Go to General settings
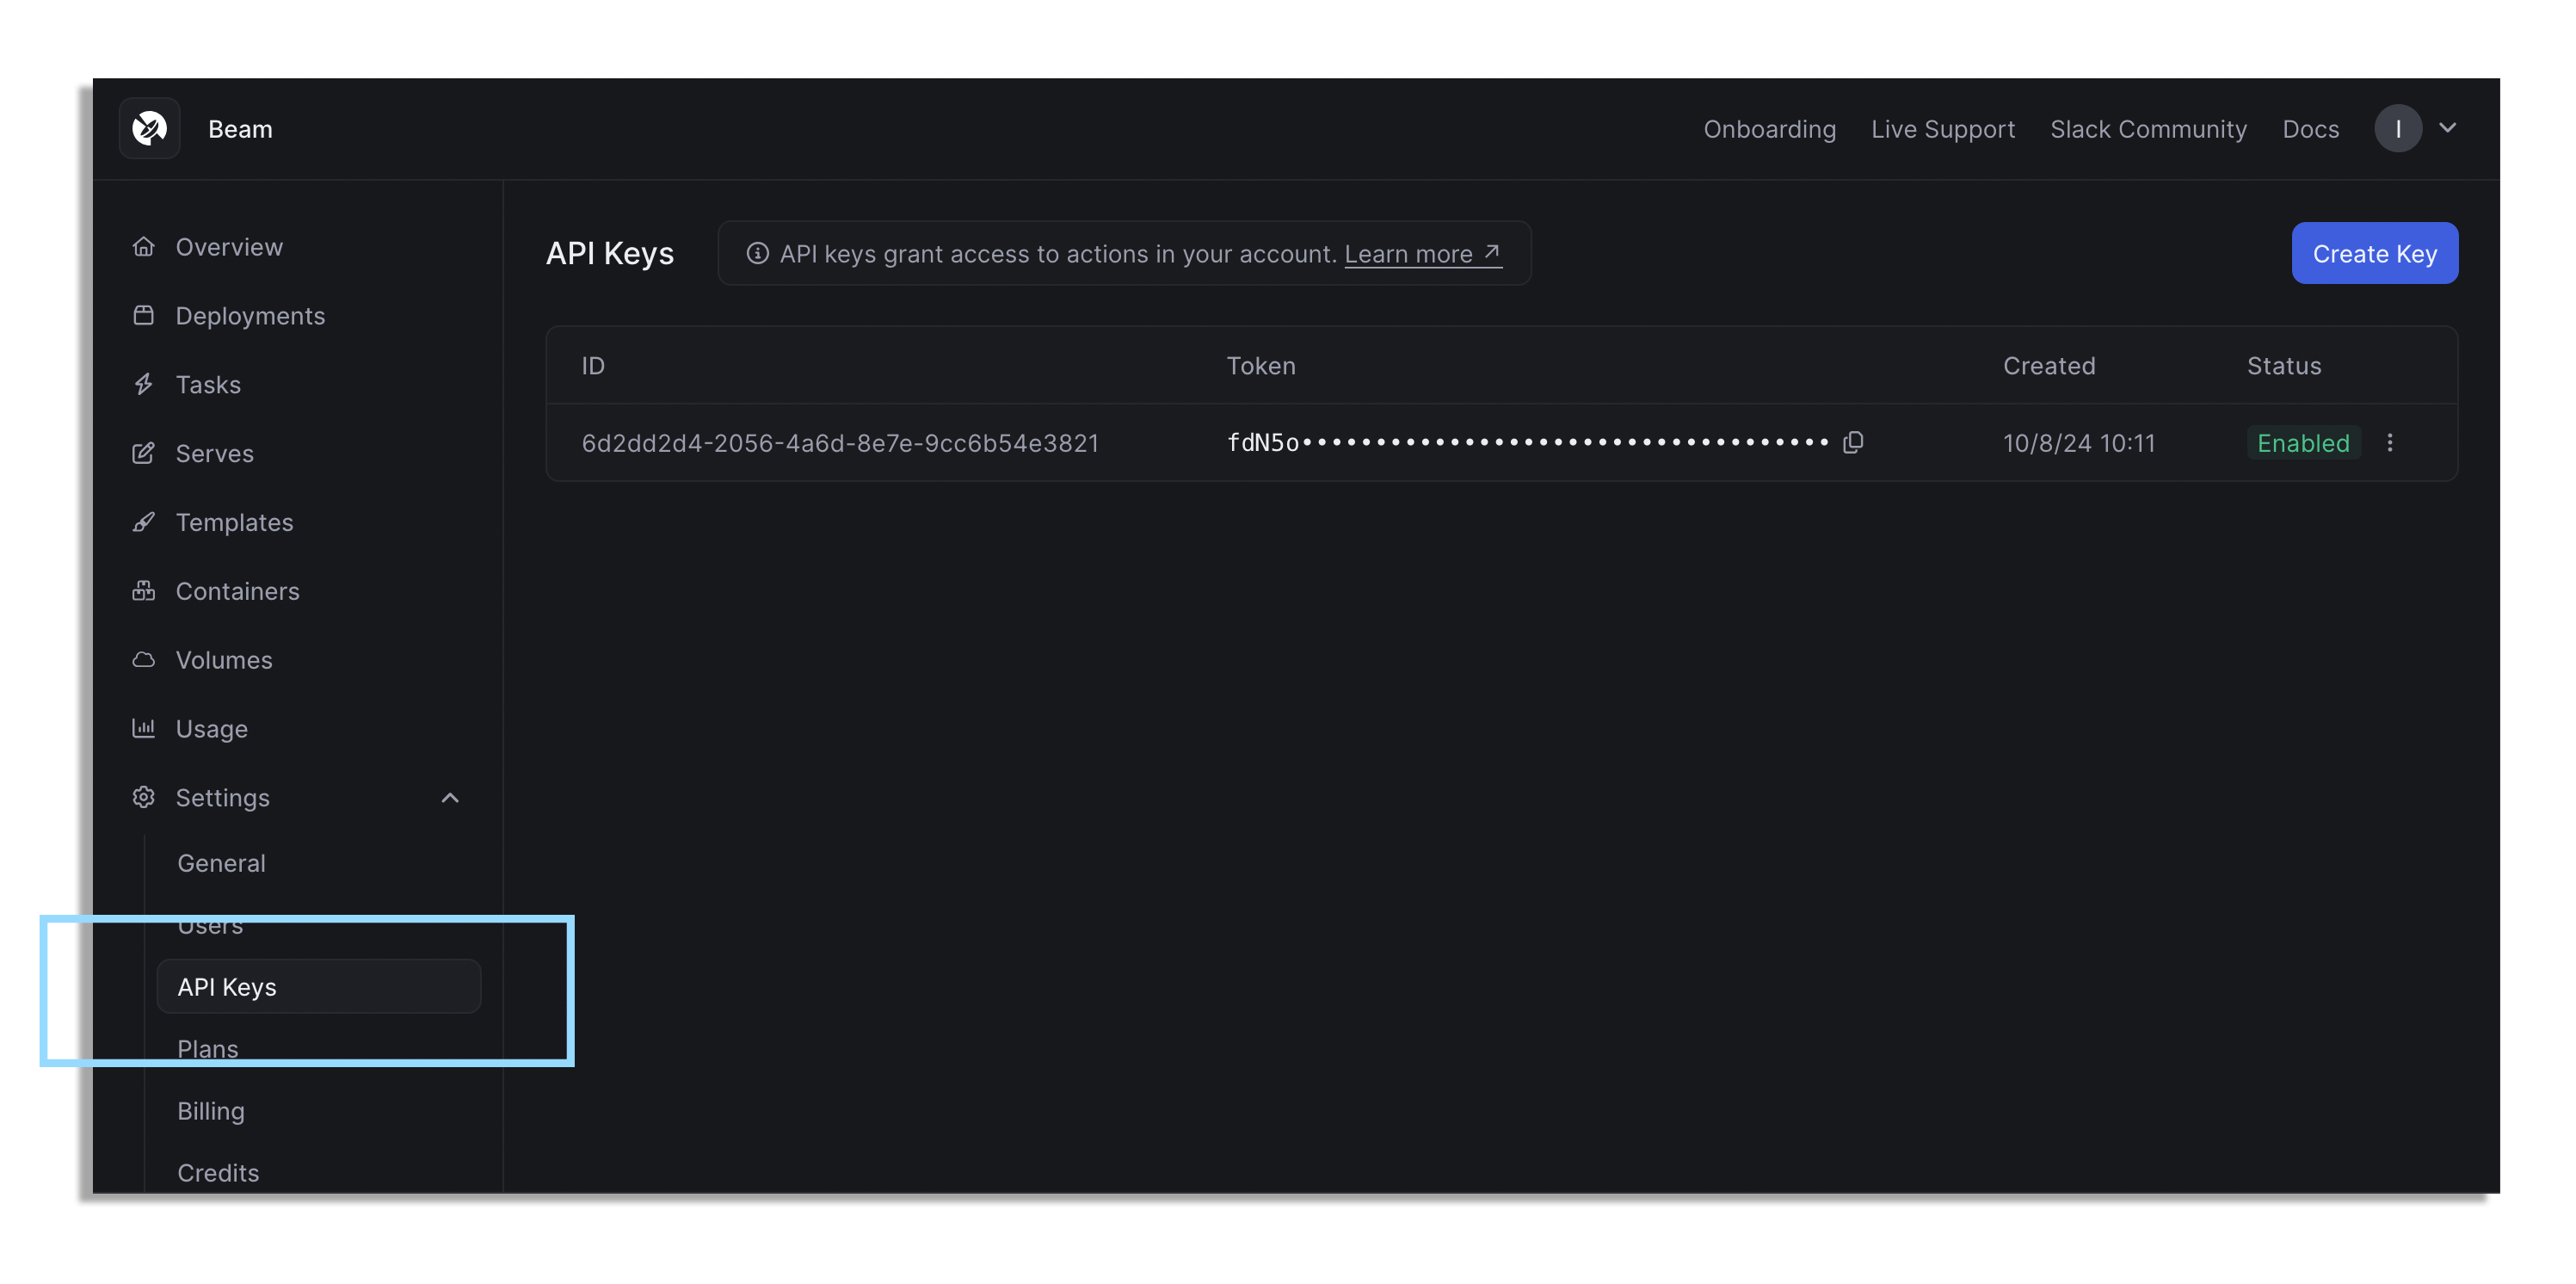The height and width of the screenshot is (1284, 2576). click(x=221, y=863)
